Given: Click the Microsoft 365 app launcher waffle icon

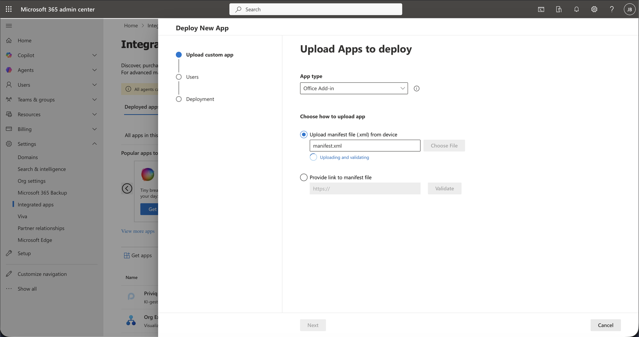Looking at the screenshot, I should (x=8, y=9).
